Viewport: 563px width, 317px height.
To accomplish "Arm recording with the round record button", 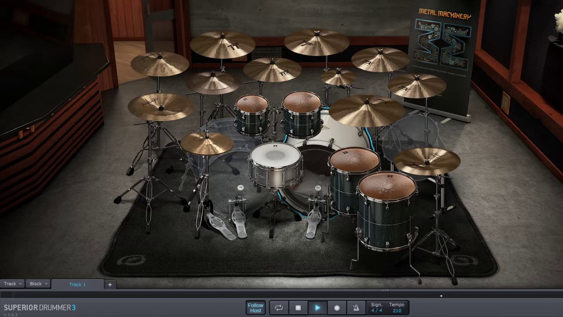I will coord(337,308).
